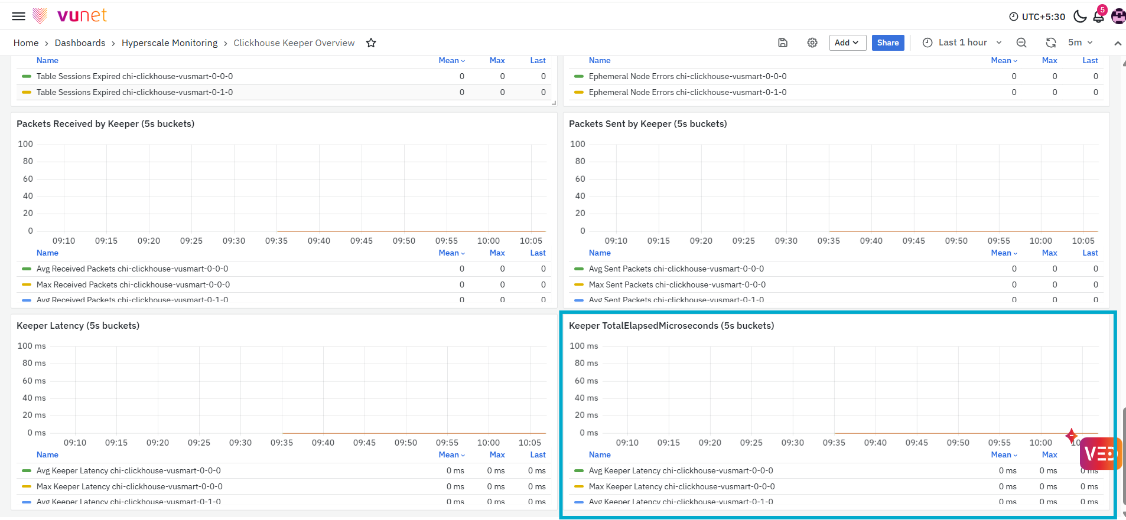Toggle dark mode moon icon

coord(1080,16)
